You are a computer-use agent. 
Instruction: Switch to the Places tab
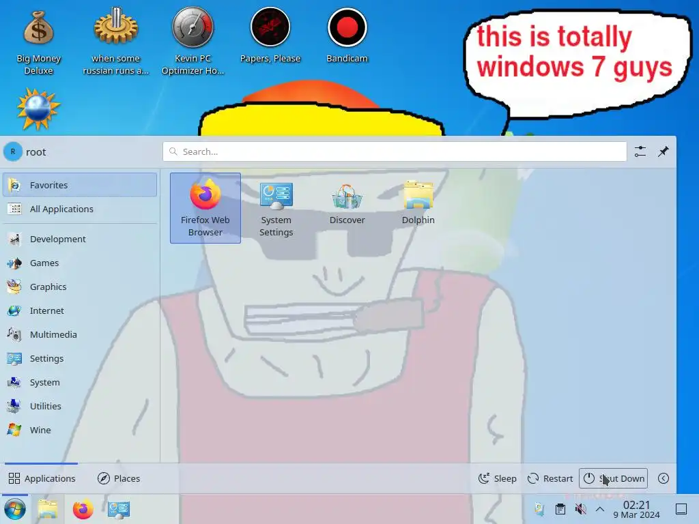[119, 478]
